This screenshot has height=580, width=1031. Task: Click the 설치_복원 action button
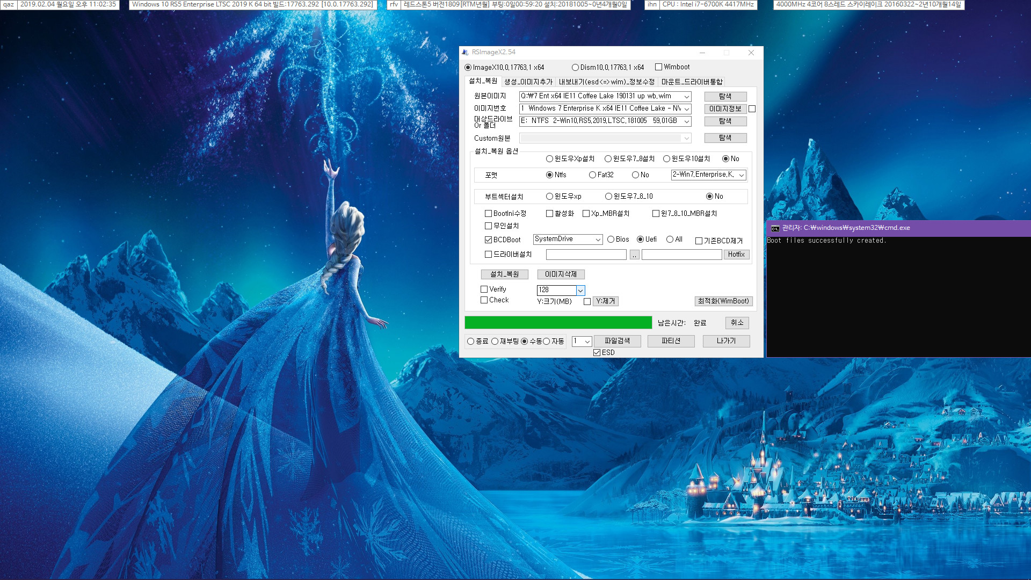click(x=505, y=274)
